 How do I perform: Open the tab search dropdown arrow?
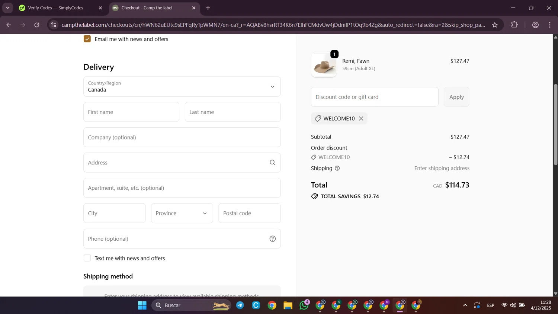click(7, 8)
